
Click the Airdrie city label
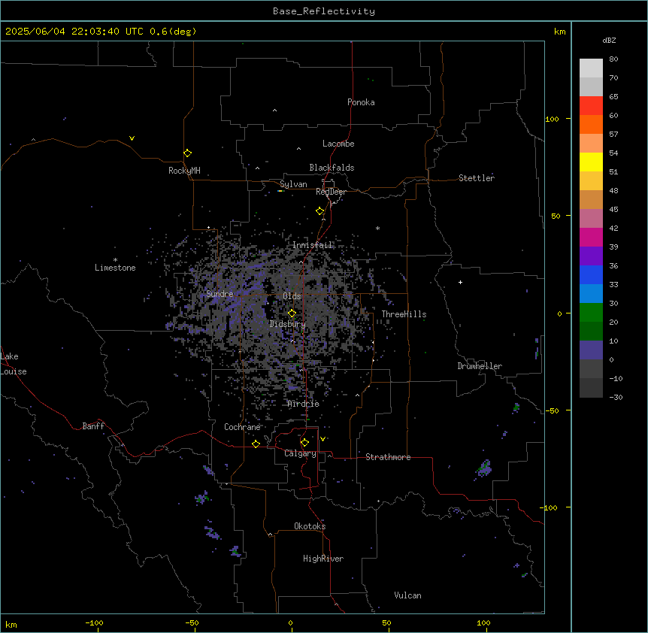pyautogui.click(x=304, y=404)
